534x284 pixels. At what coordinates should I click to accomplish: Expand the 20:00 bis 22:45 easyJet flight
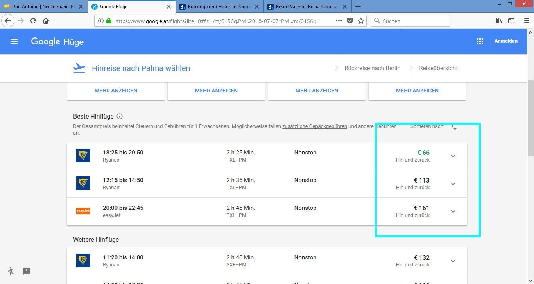click(x=453, y=211)
